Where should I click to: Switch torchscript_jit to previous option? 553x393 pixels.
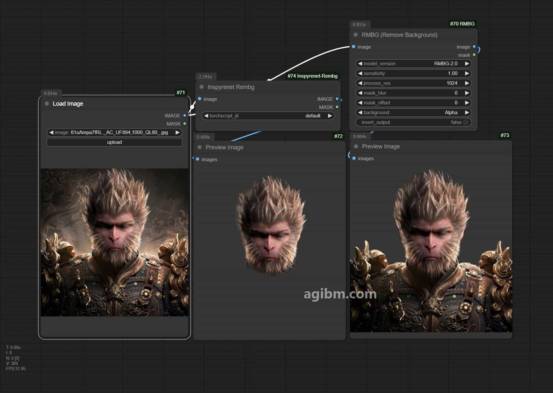(x=206, y=116)
